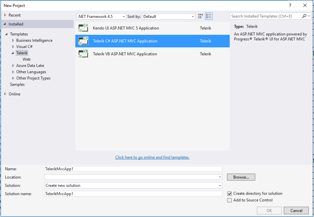Viewport: 314px width, 217px height.
Task: Click the Search Installed Templates box
Action: pyautogui.click(x=266, y=16)
